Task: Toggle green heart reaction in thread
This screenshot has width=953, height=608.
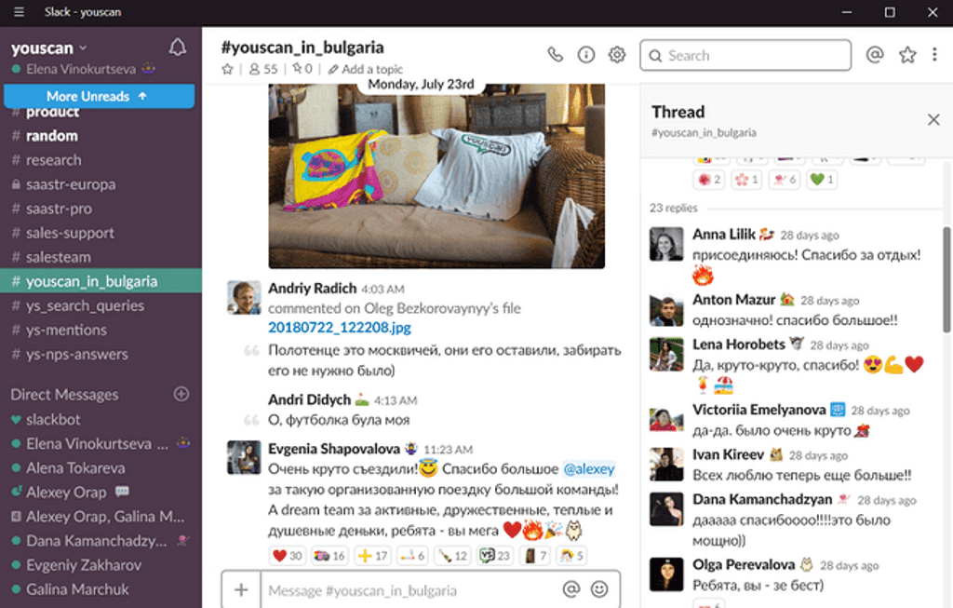Action: (822, 180)
